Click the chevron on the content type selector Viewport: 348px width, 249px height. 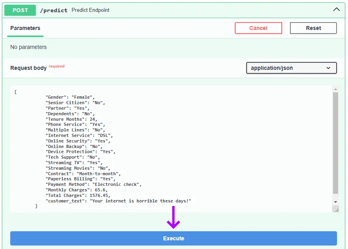click(x=329, y=68)
